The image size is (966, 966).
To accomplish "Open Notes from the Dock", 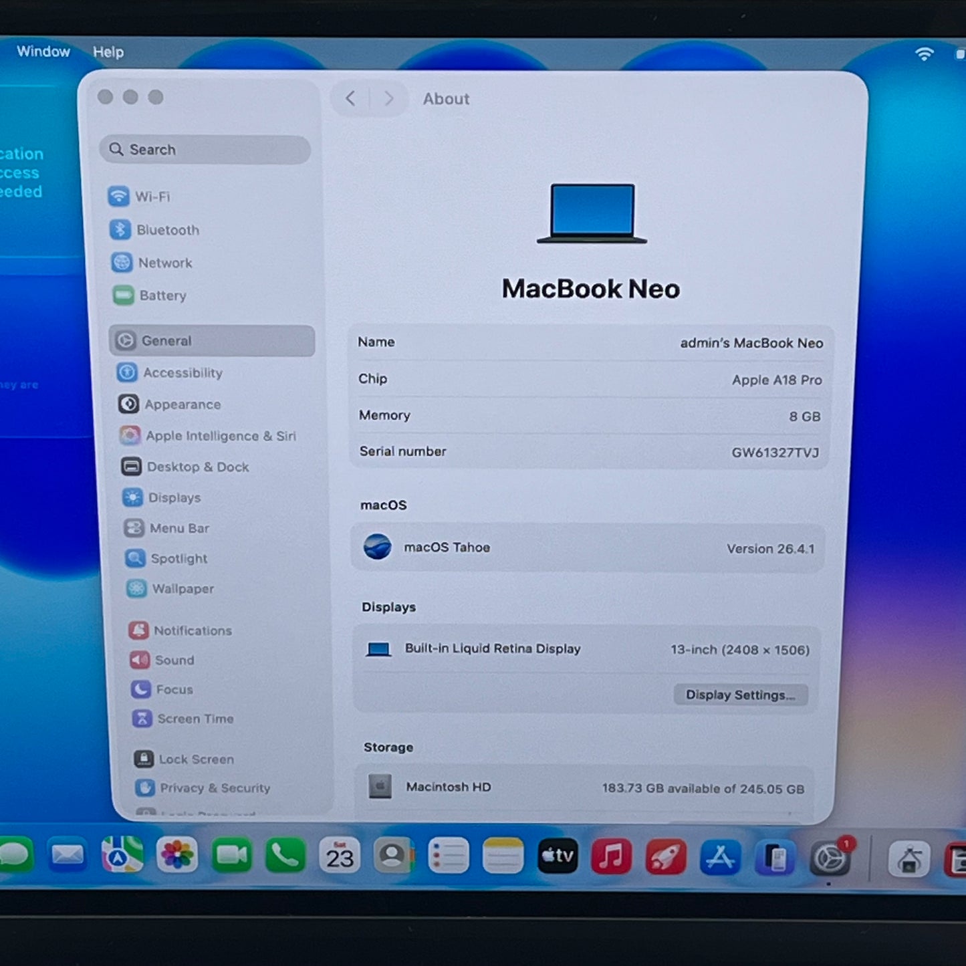I will point(503,856).
